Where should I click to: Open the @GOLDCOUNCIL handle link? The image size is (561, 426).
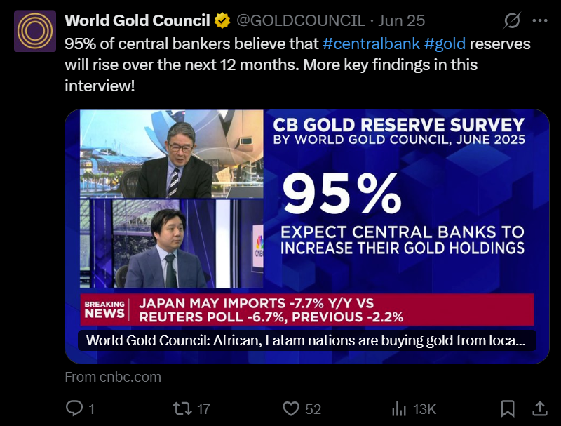(301, 21)
